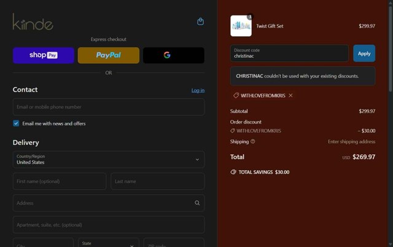The image size is (393, 247).
Task: Click the Subtotal $299.97 value
Action: (x=367, y=111)
